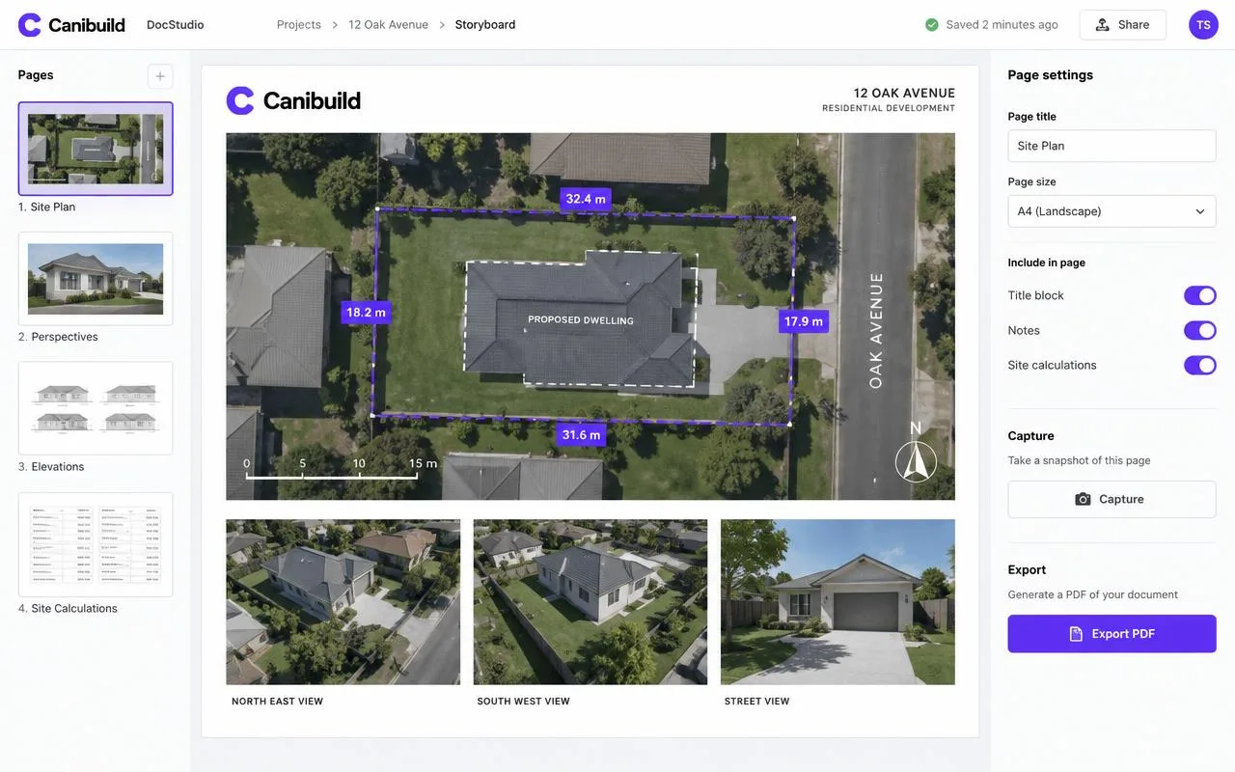Click the 17.9 m dimension label
The height and width of the screenshot is (772, 1235).
click(x=804, y=322)
